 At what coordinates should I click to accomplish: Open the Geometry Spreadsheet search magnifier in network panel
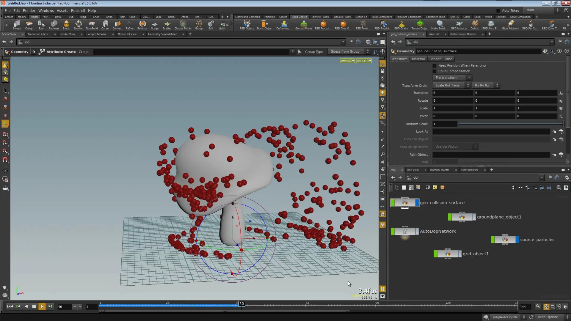[x=559, y=188]
